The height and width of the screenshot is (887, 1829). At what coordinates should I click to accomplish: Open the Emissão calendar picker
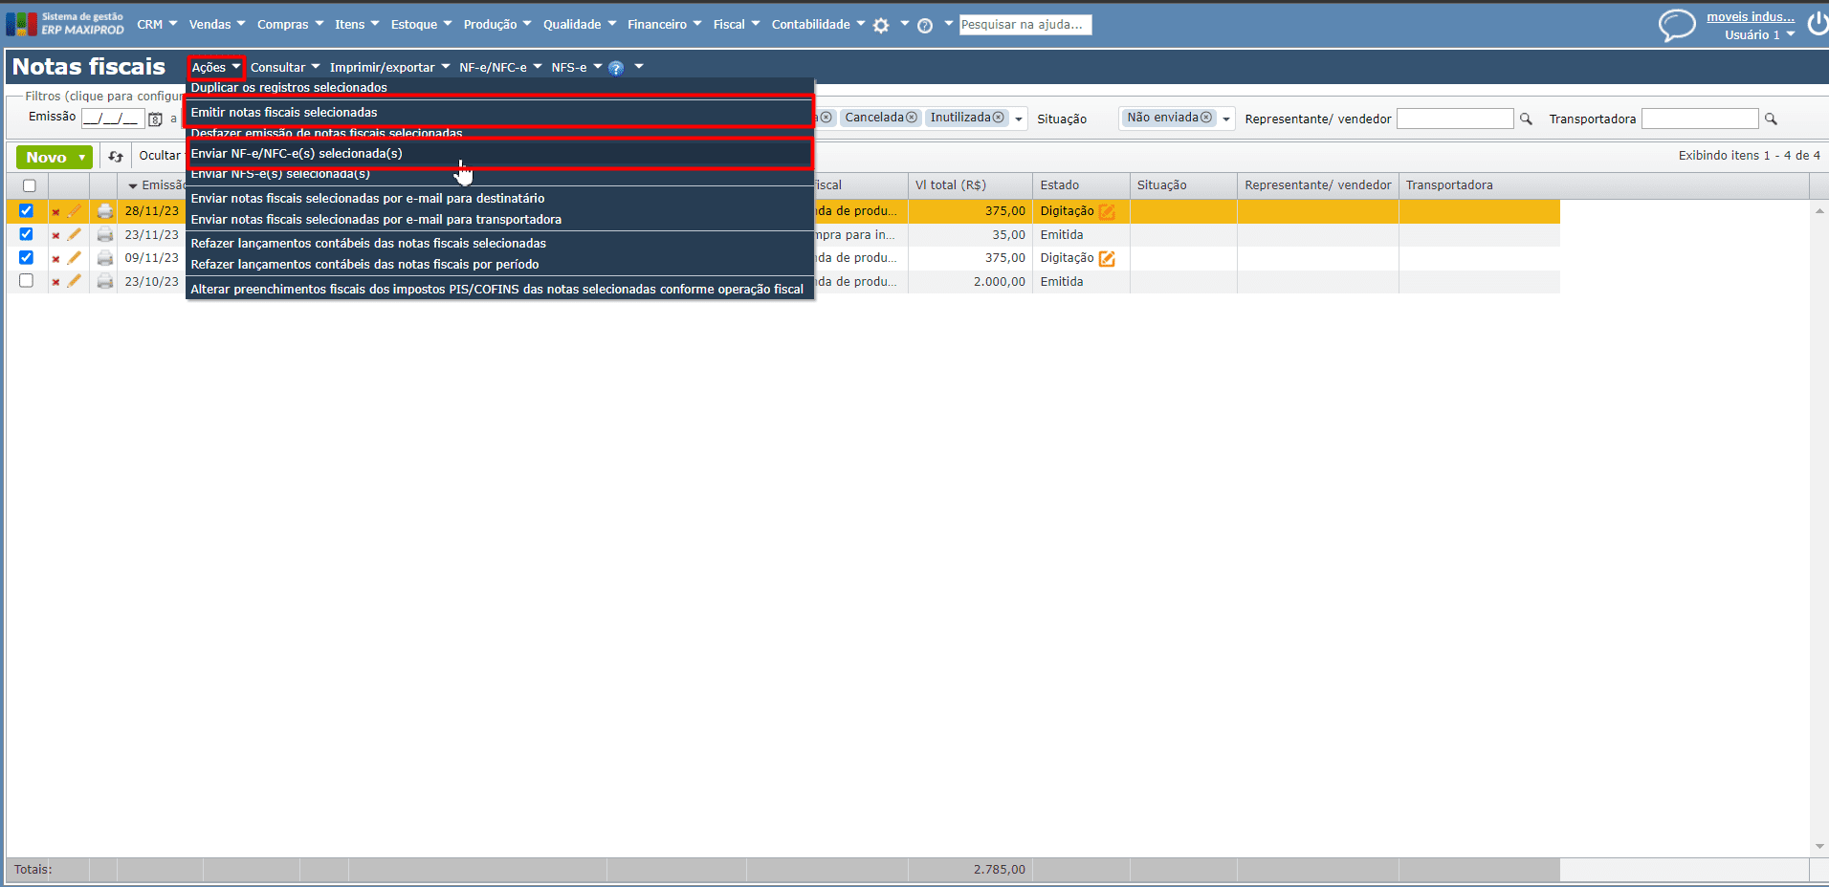pos(155,119)
